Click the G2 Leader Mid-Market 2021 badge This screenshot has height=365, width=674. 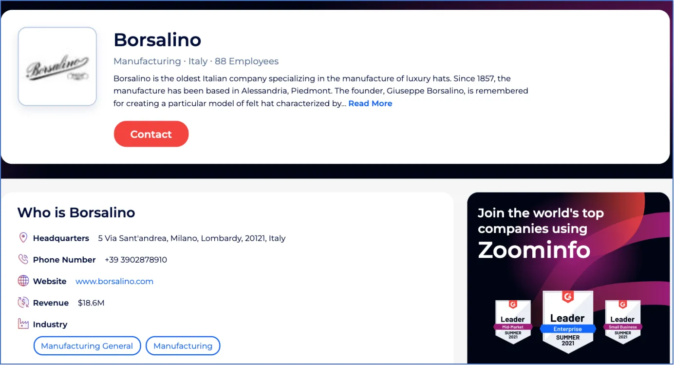(x=513, y=321)
